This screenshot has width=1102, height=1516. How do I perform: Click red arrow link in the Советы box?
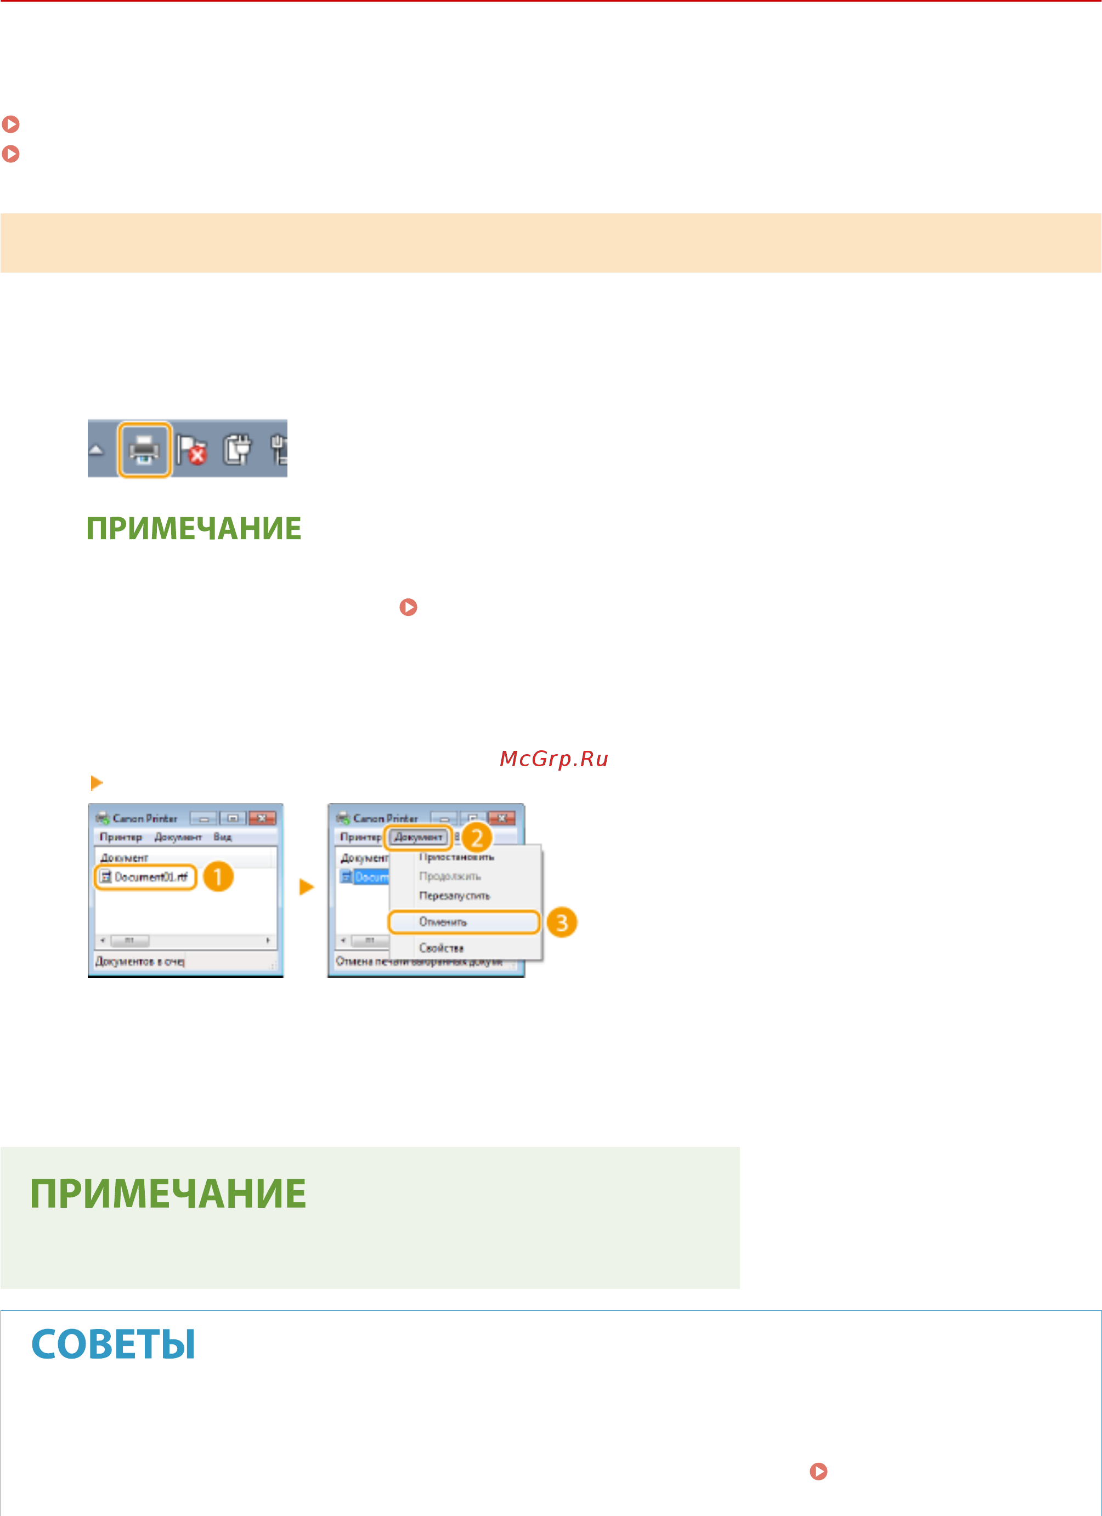pos(818,1471)
